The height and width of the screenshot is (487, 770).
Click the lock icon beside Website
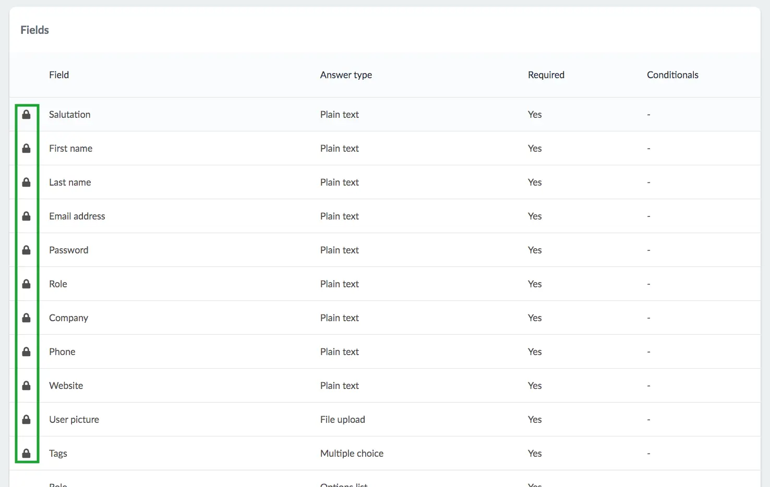26,385
